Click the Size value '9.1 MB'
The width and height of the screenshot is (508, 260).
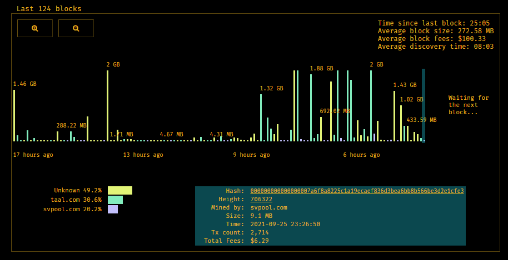point(261,216)
